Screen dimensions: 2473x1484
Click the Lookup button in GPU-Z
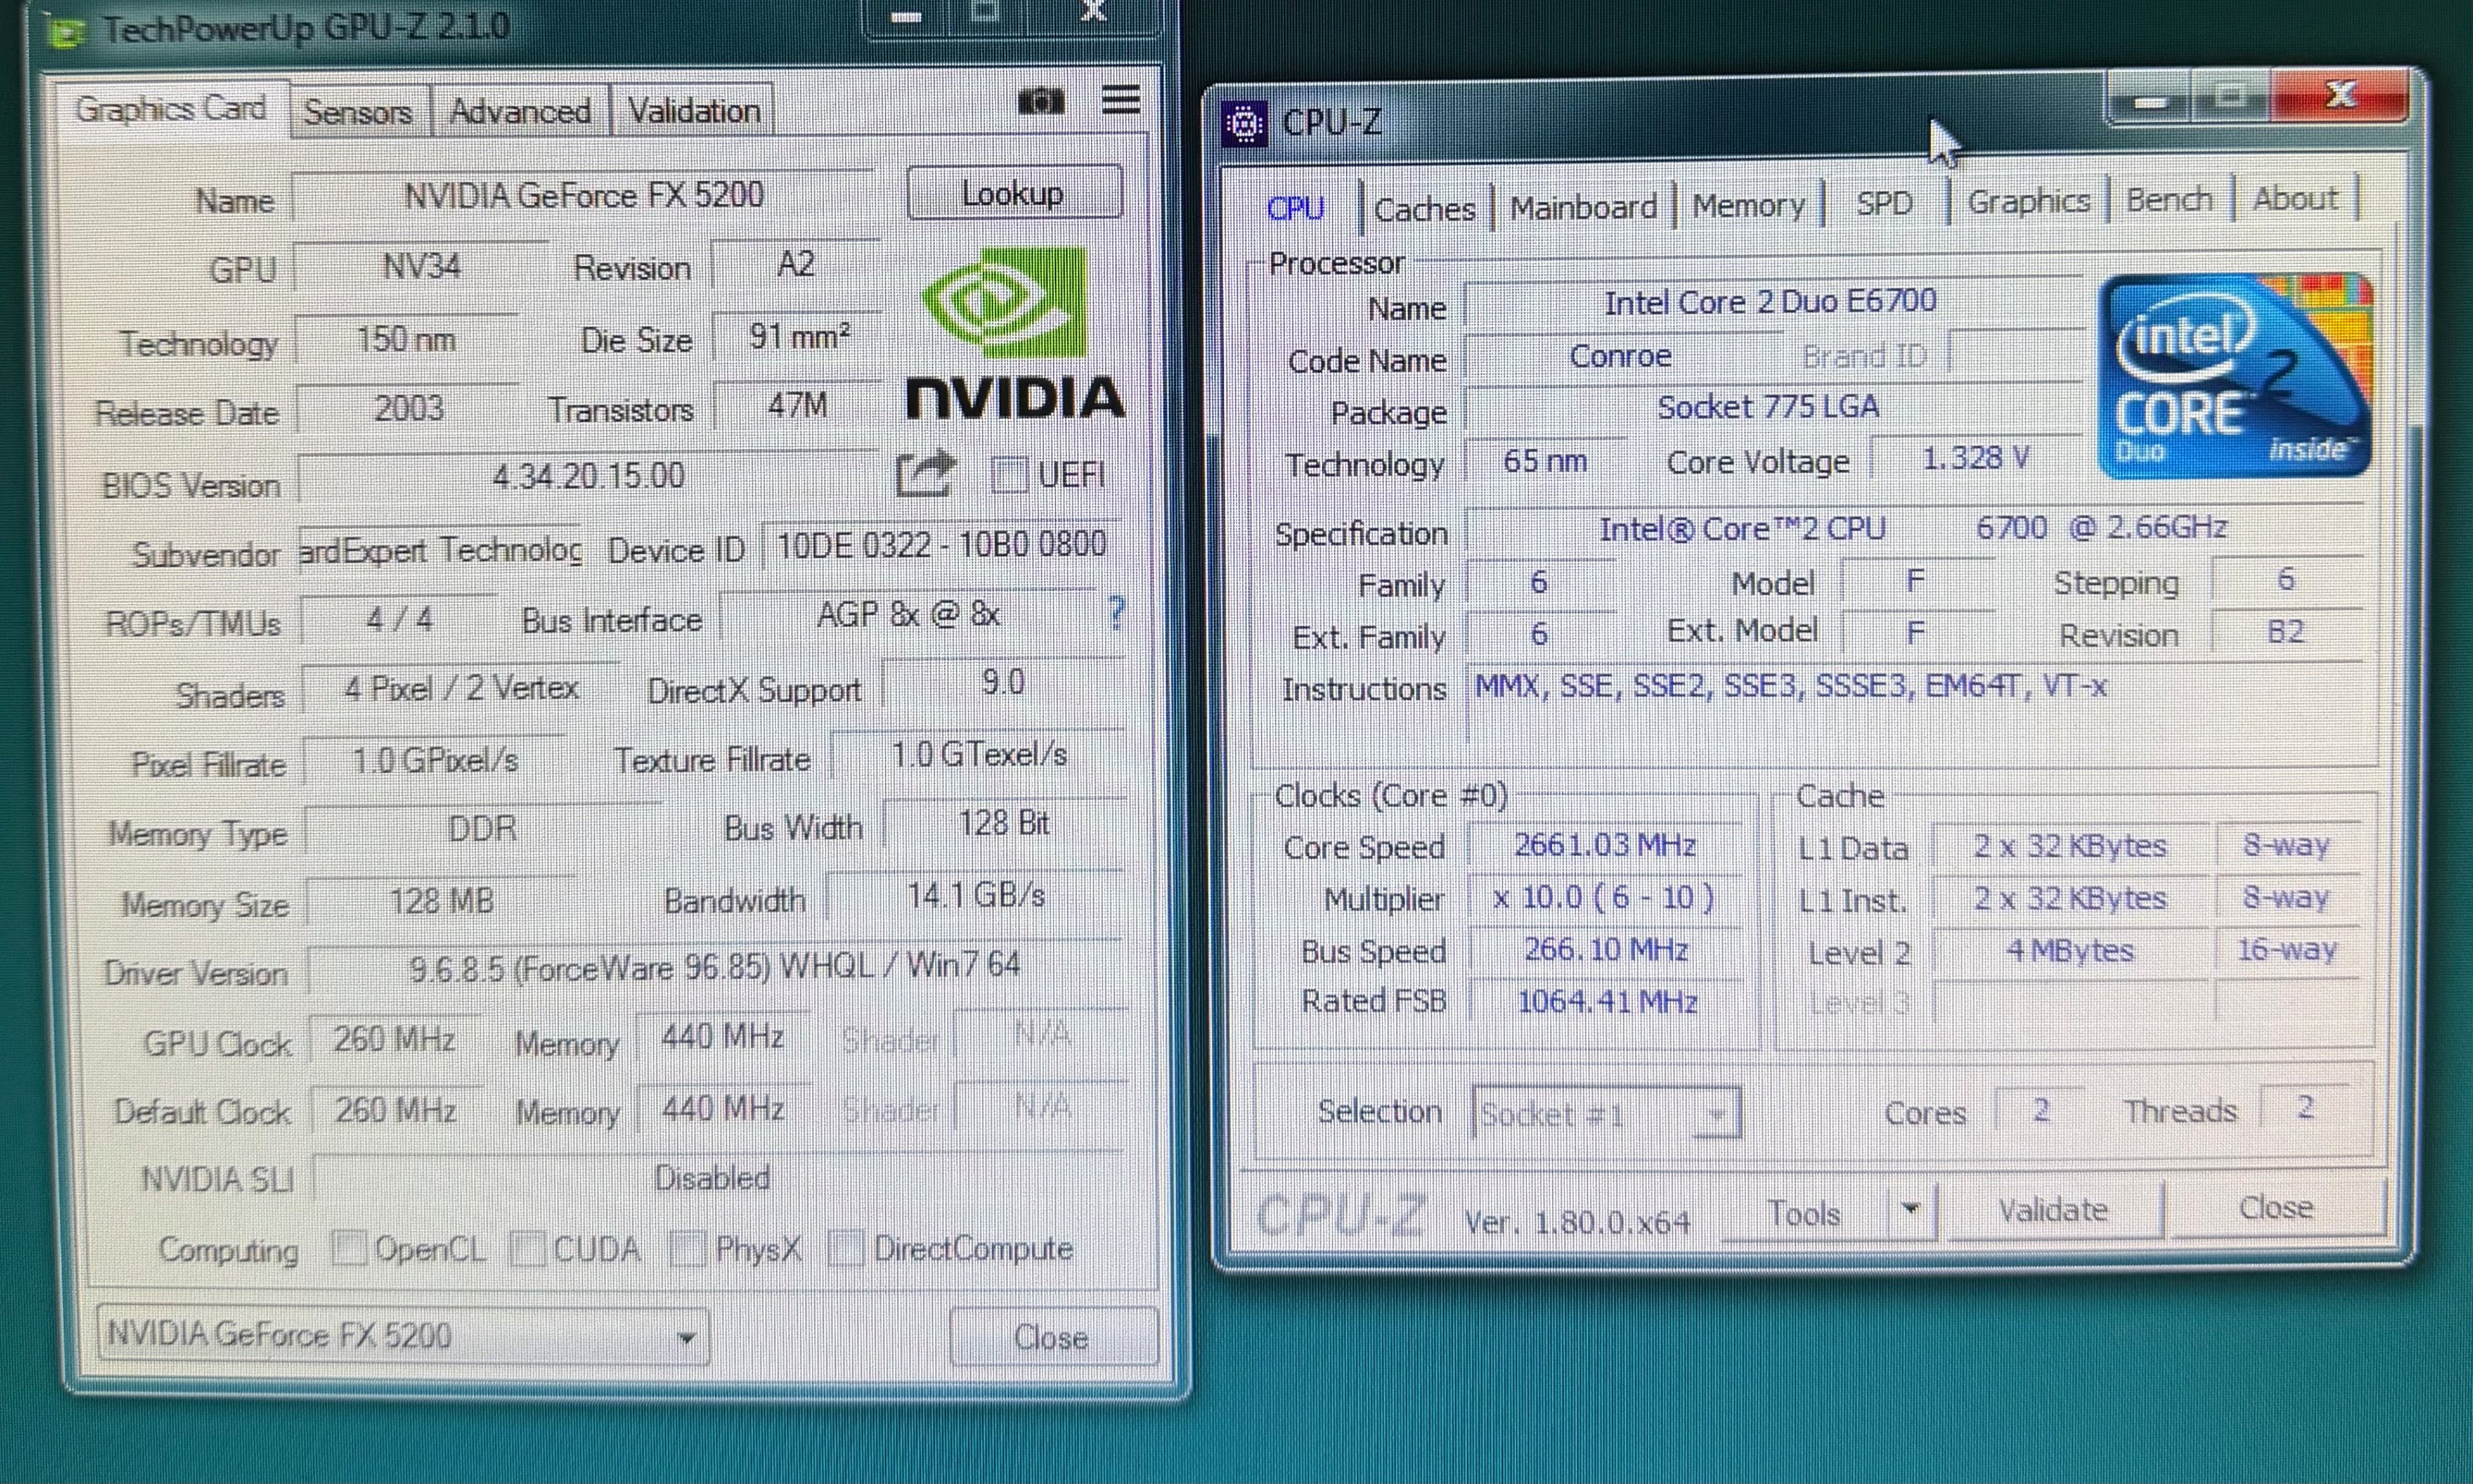[1014, 192]
